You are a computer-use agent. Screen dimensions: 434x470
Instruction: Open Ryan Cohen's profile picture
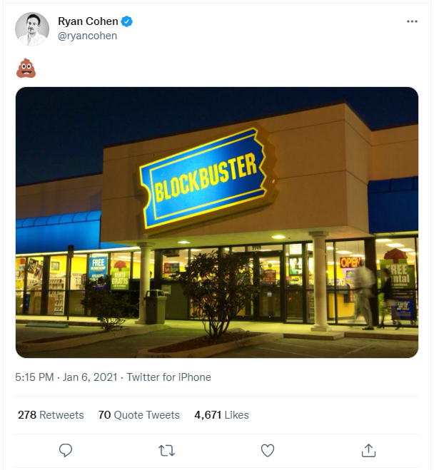32,29
